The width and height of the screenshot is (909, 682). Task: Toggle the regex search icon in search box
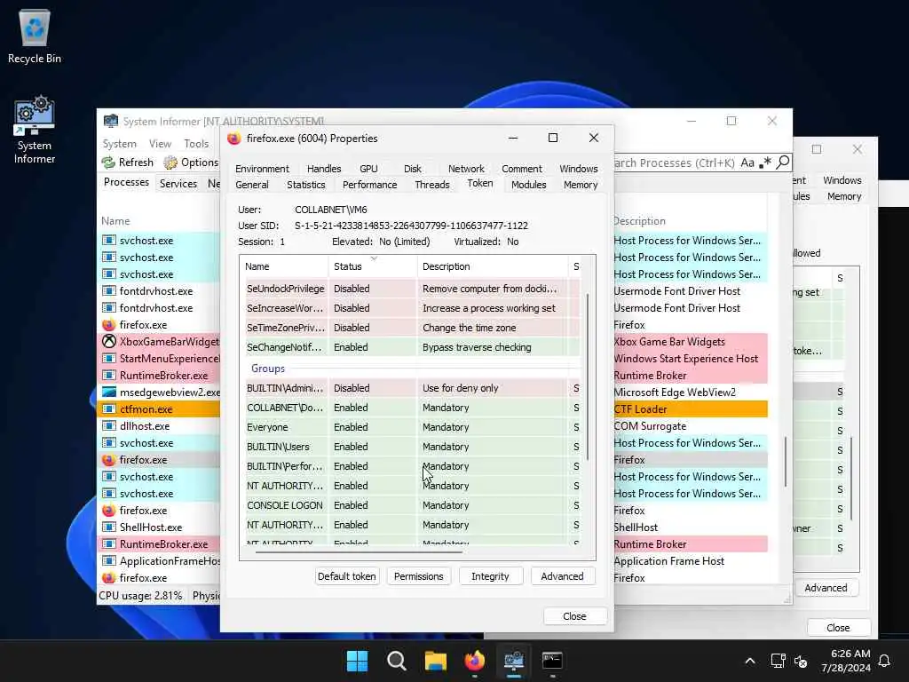(x=766, y=163)
